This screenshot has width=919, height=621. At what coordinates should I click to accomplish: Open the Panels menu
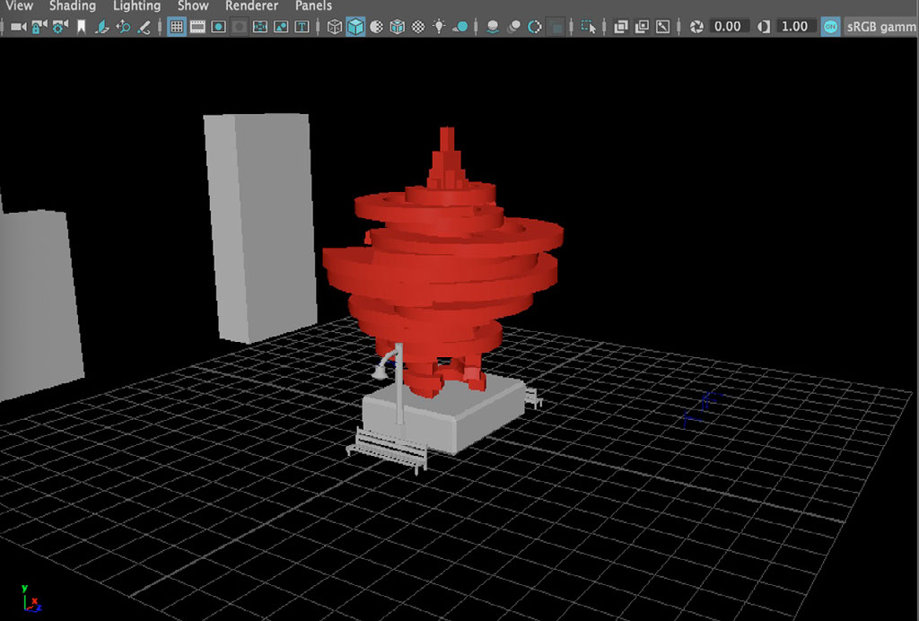tap(313, 6)
